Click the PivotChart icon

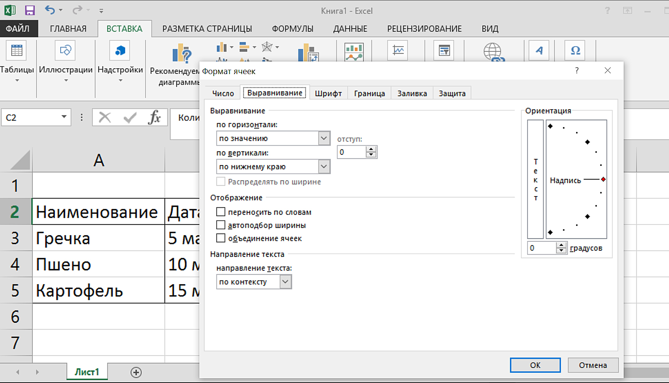308,53
